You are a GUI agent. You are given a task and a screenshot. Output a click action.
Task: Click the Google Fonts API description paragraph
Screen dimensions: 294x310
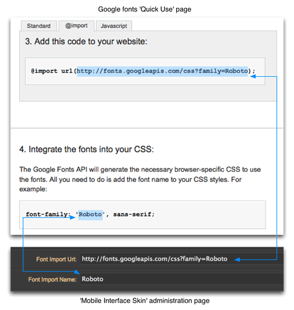140,180
